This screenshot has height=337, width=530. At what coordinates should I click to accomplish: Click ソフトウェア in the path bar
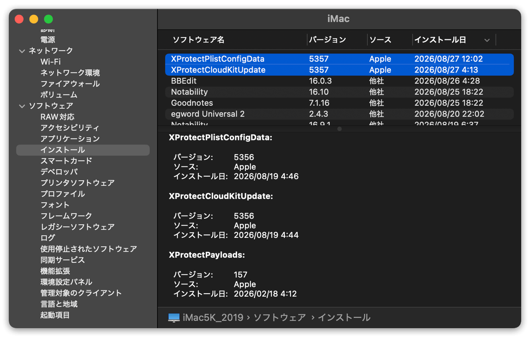279,318
